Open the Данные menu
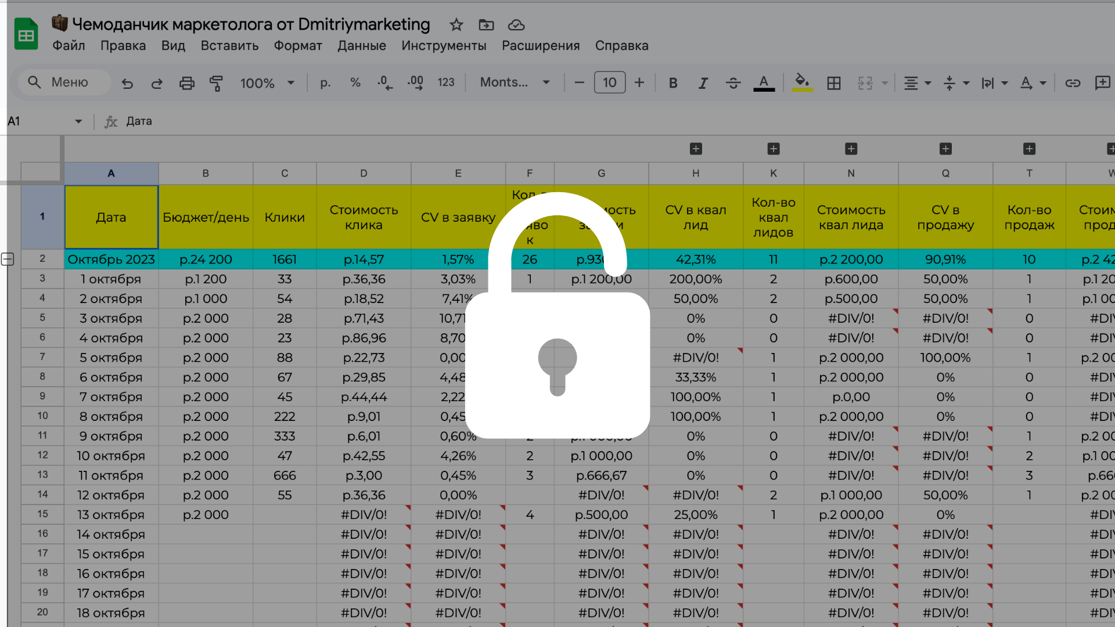Image resolution: width=1115 pixels, height=627 pixels. (x=362, y=45)
